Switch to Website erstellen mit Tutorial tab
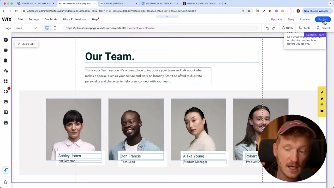The width and height of the screenshot is (334, 188). (202, 3)
